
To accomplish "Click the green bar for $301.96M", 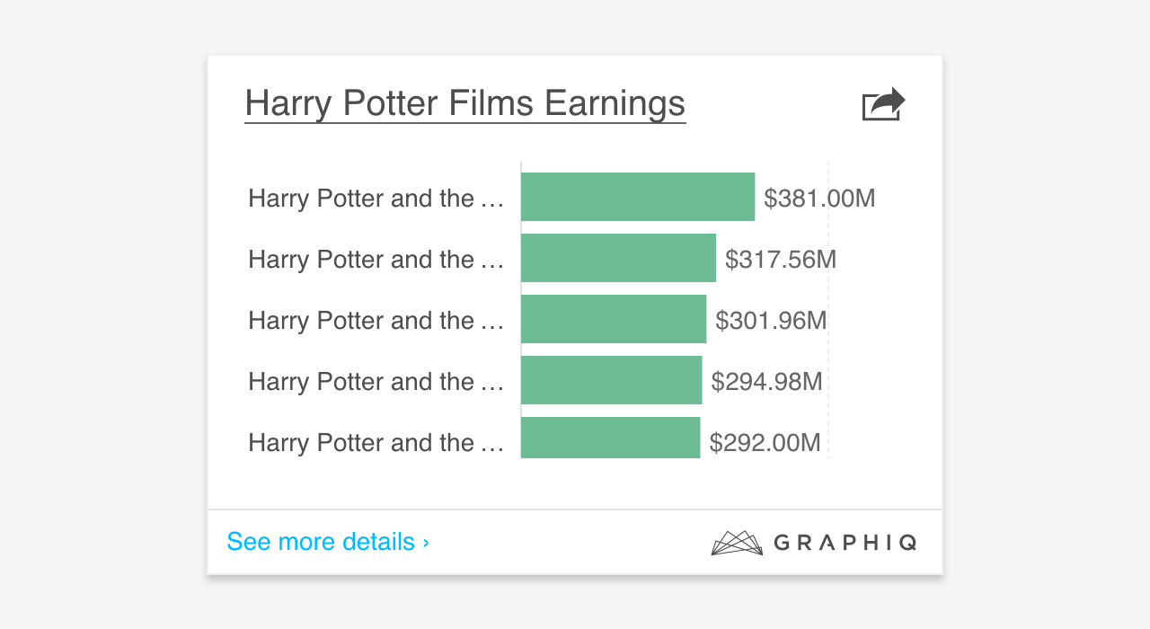I will (614, 319).
